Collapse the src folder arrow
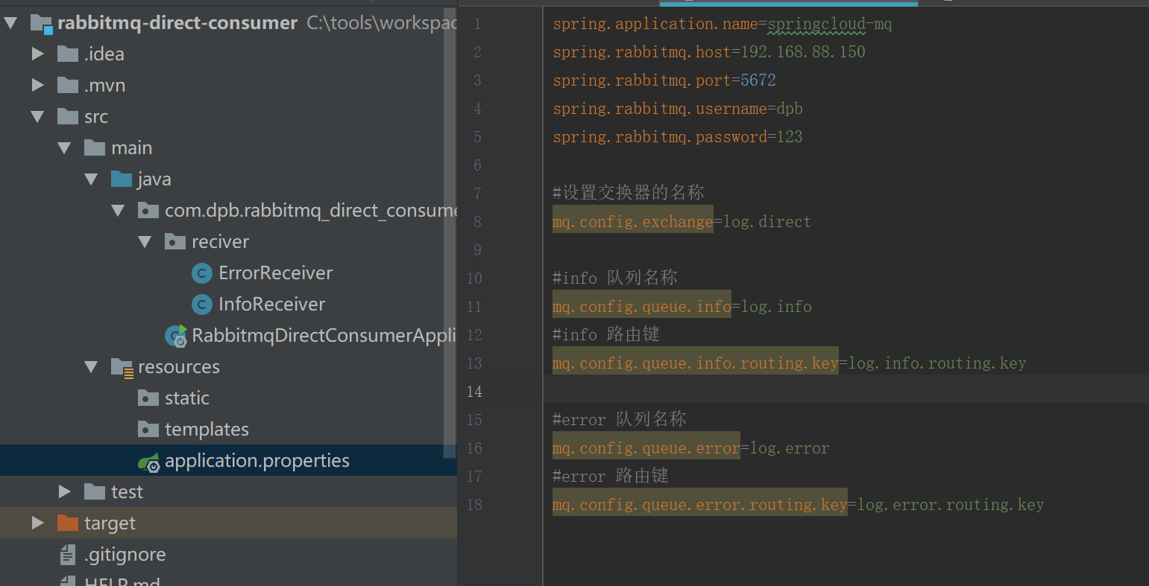The height and width of the screenshot is (586, 1149). click(37, 117)
